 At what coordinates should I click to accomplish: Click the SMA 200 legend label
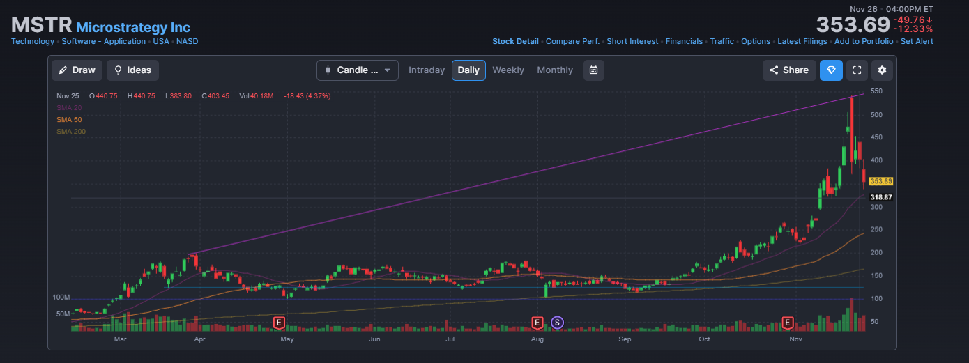pos(71,131)
